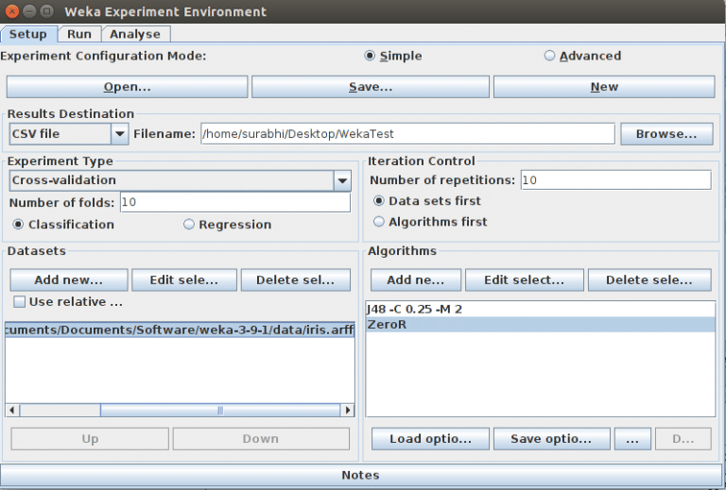726x490 pixels.
Task: Select Algorithms first iteration option
Action: pyautogui.click(x=379, y=222)
